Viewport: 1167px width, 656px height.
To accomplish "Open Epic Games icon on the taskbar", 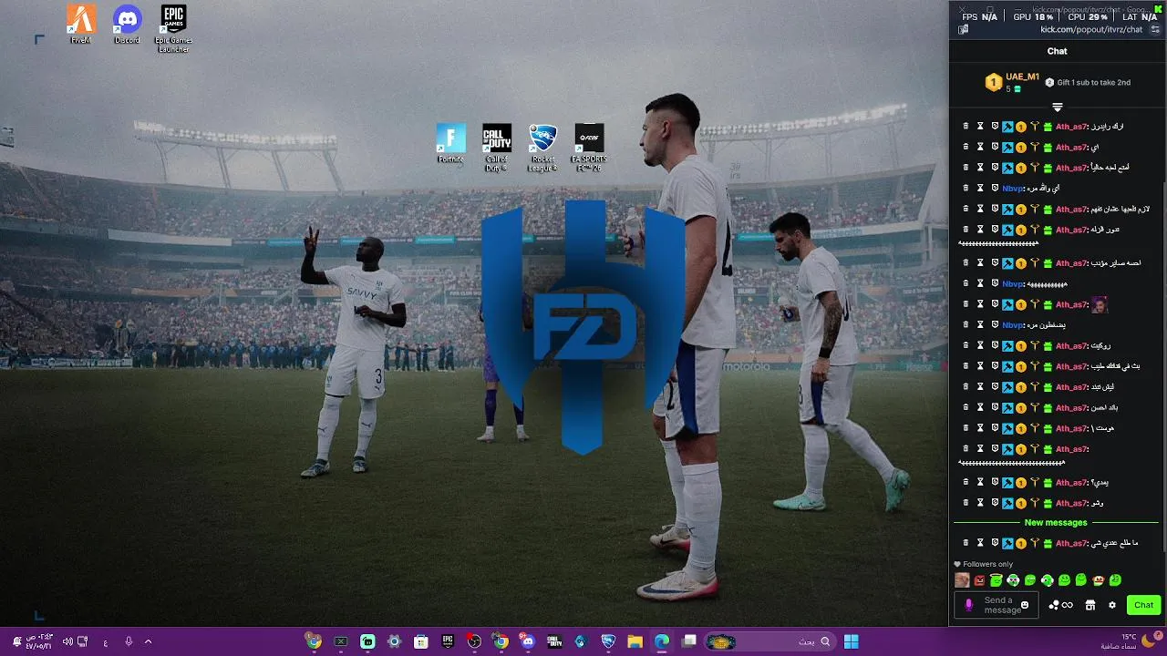I will 448,641.
